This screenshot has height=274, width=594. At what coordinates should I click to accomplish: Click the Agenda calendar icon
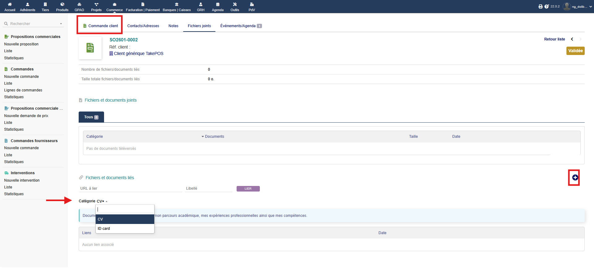218,4
